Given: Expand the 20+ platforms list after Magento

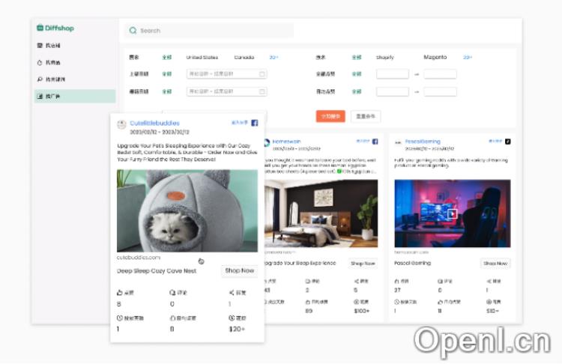Looking at the screenshot, I should pyautogui.click(x=467, y=57).
